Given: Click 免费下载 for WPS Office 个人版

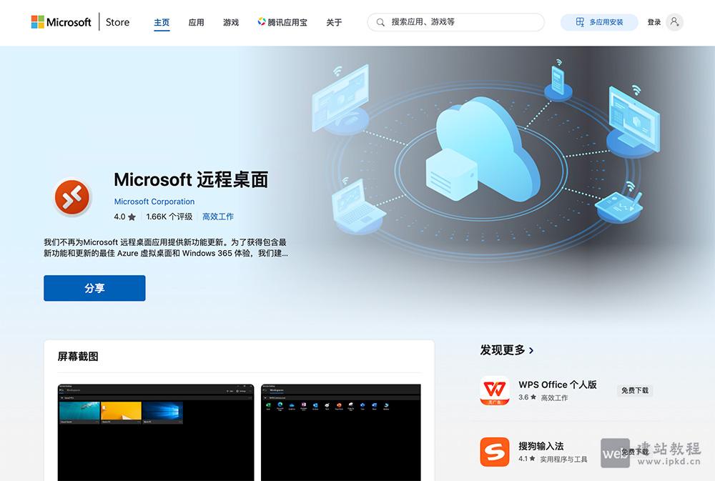Looking at the screenshot, I should 635,391.
